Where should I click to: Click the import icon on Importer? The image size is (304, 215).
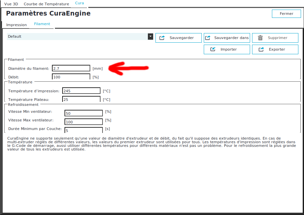[x=213, y=49]
